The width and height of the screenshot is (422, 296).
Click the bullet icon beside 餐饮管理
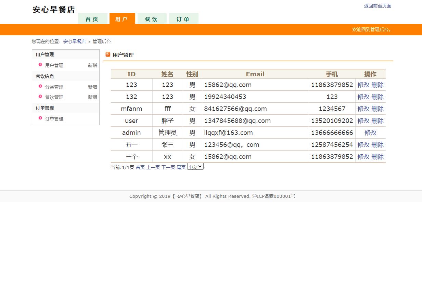[x=40, y=96]
